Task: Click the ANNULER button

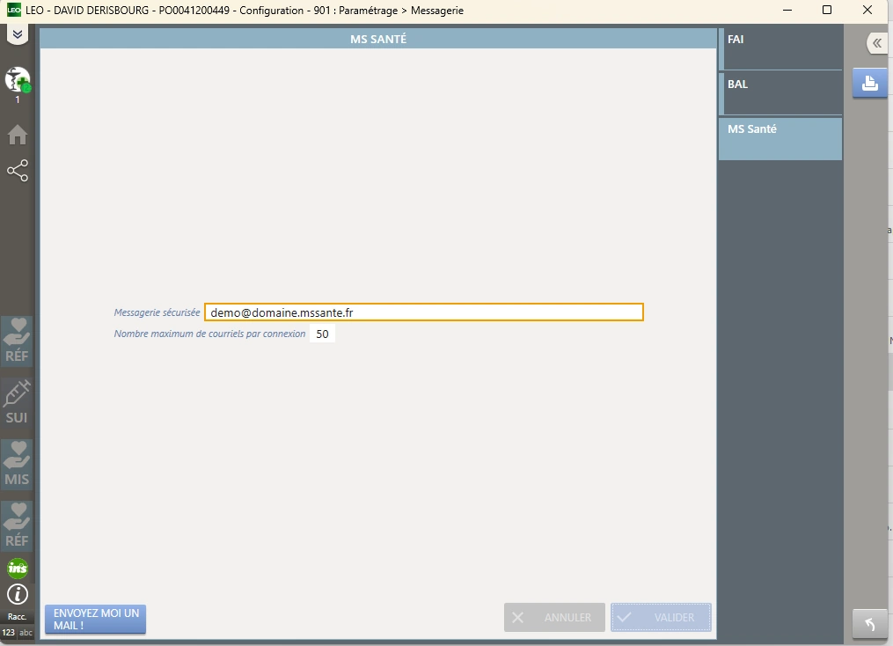Action: click(x=554, y=618)
